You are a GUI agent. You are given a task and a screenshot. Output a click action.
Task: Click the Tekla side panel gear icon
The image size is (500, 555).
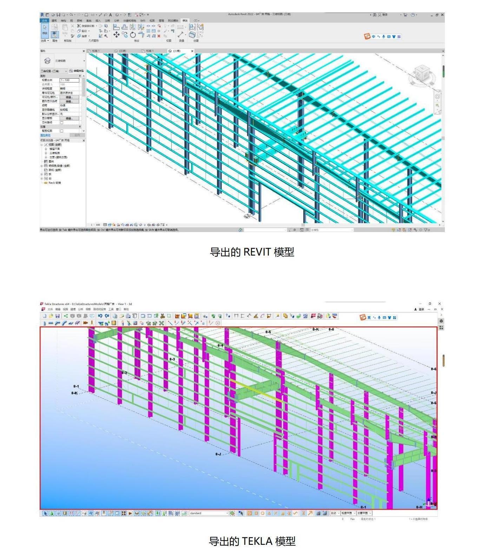coord(441,321)
